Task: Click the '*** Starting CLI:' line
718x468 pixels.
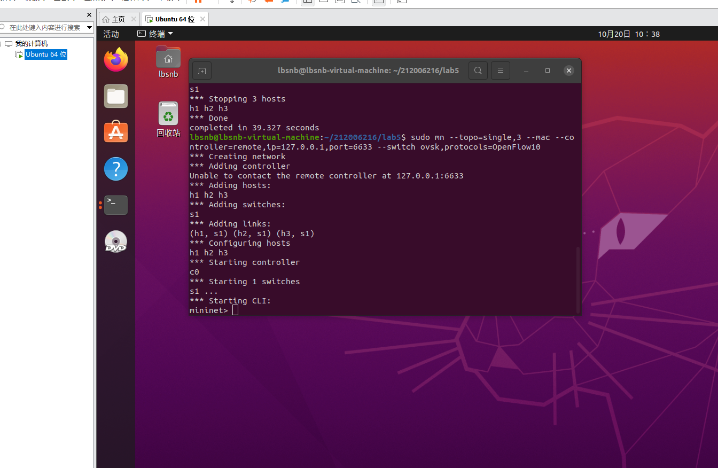Action: [230, 301]
